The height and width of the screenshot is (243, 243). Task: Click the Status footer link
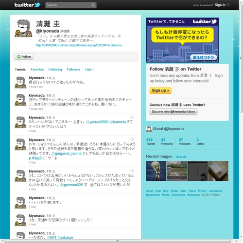pyautogui.click(x=174, y=191)
